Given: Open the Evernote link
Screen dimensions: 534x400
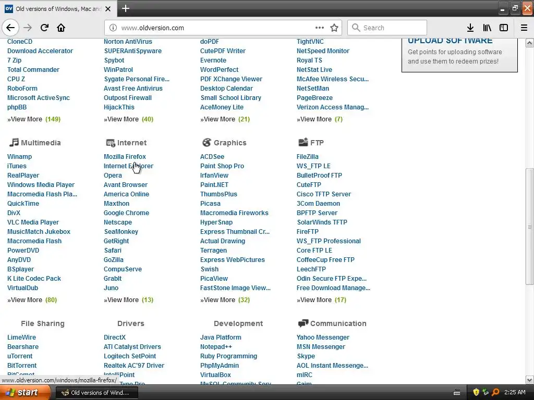Looking at the screenshot, I should tap(213, 60).
